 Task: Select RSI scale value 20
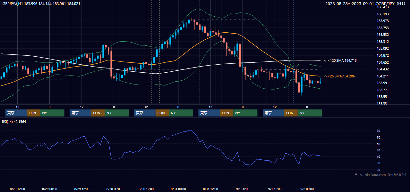tap(379, 170)
